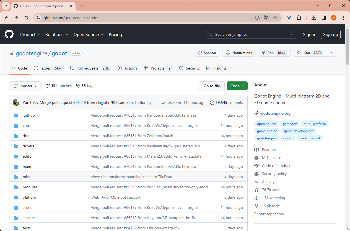Click the commit status green checkmark
The height and width of the screenshot is (231, 350).
(164, 103)
